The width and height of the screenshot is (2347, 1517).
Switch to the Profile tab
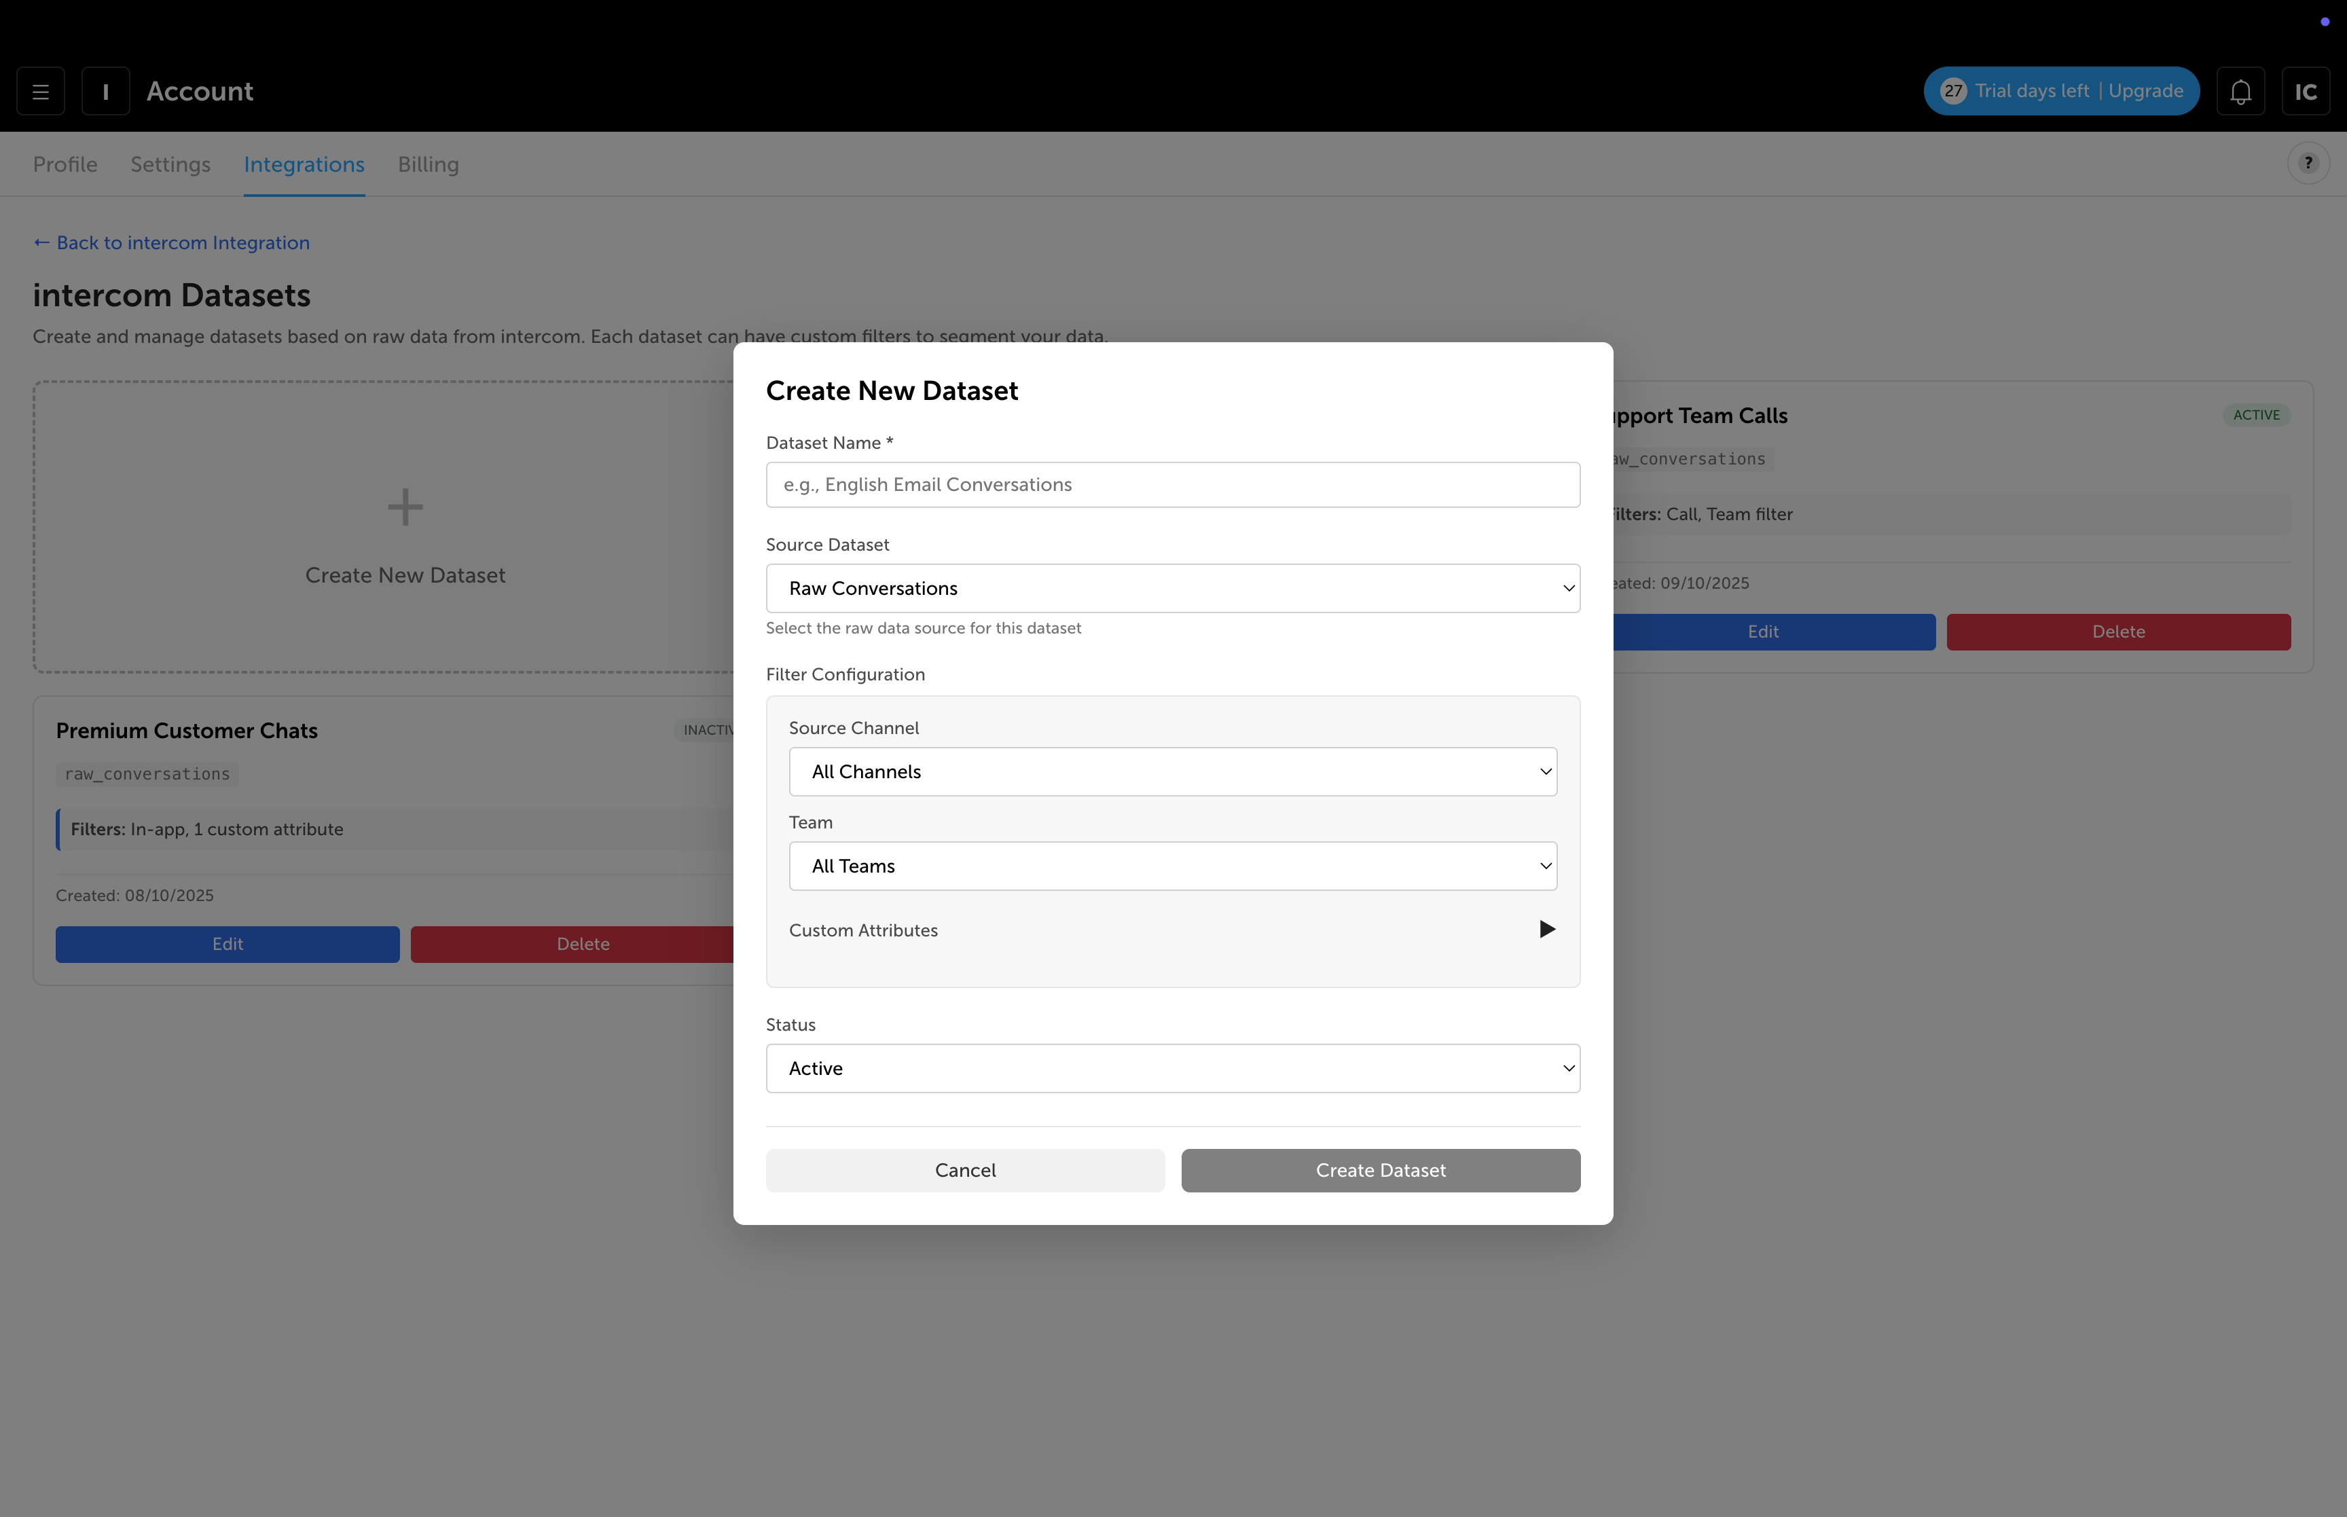65,164
